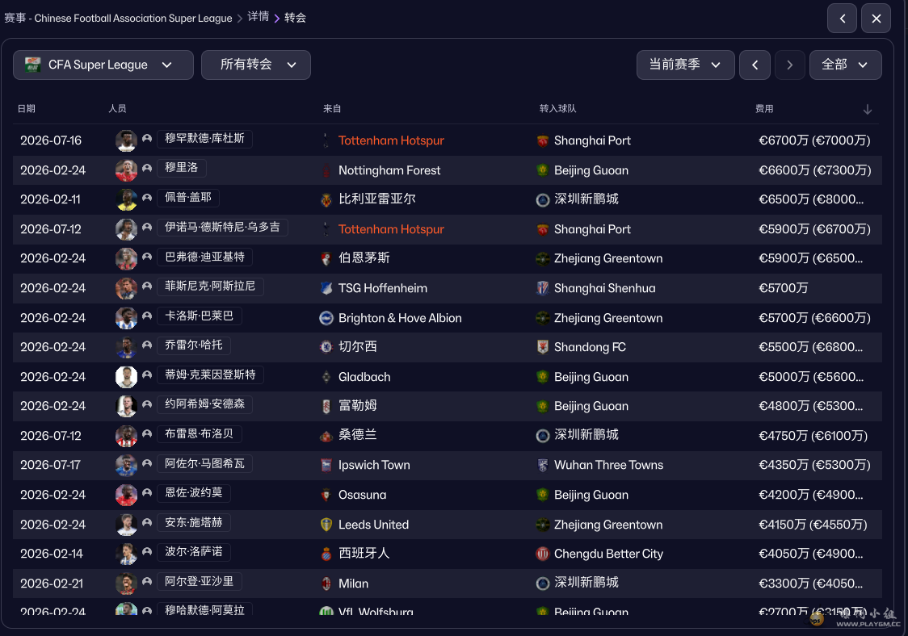Click the 2026-02-11 date cell
The width and height of the screenshot is (908, 636).
pyautogui.click(x=50, y=199)
